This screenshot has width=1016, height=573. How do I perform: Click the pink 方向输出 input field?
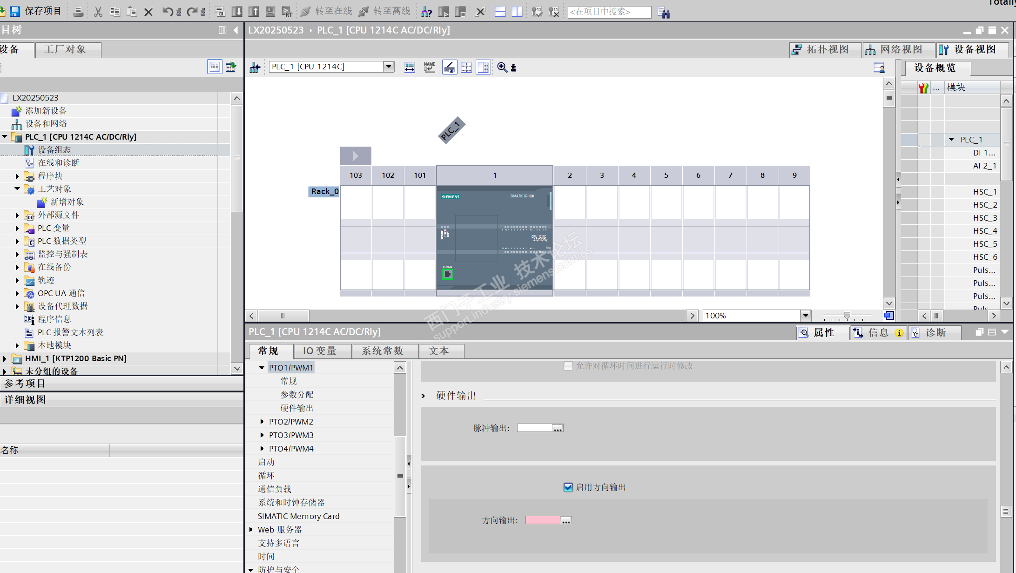pos(543,520)
